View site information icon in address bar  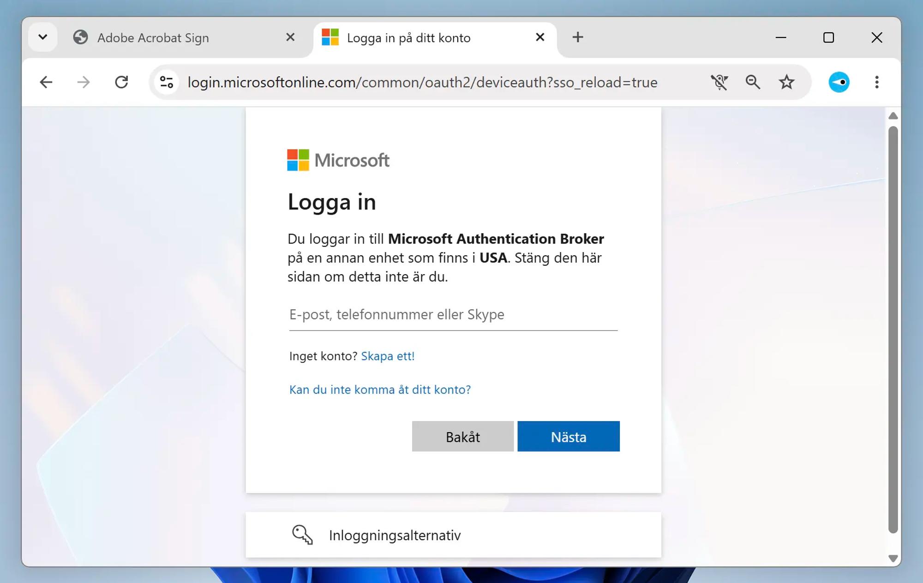pos(167,82)
